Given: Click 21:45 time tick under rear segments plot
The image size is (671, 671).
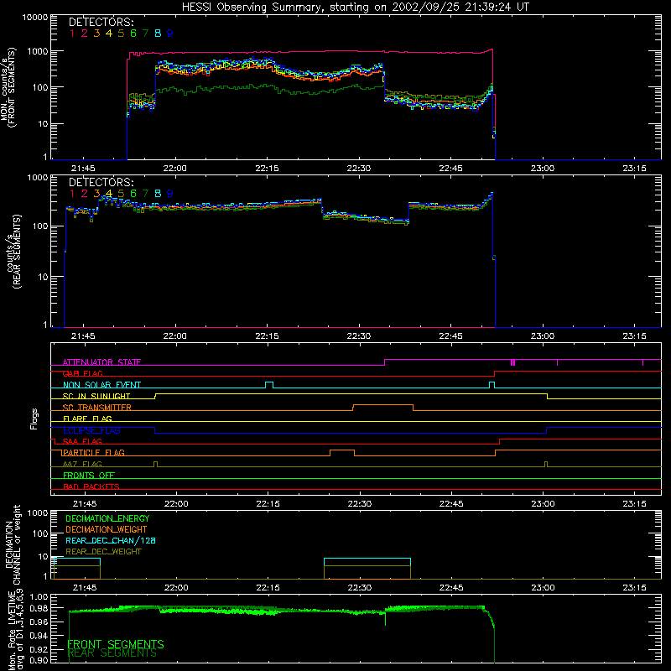Looking at the screenshot, I should (83, 336).
